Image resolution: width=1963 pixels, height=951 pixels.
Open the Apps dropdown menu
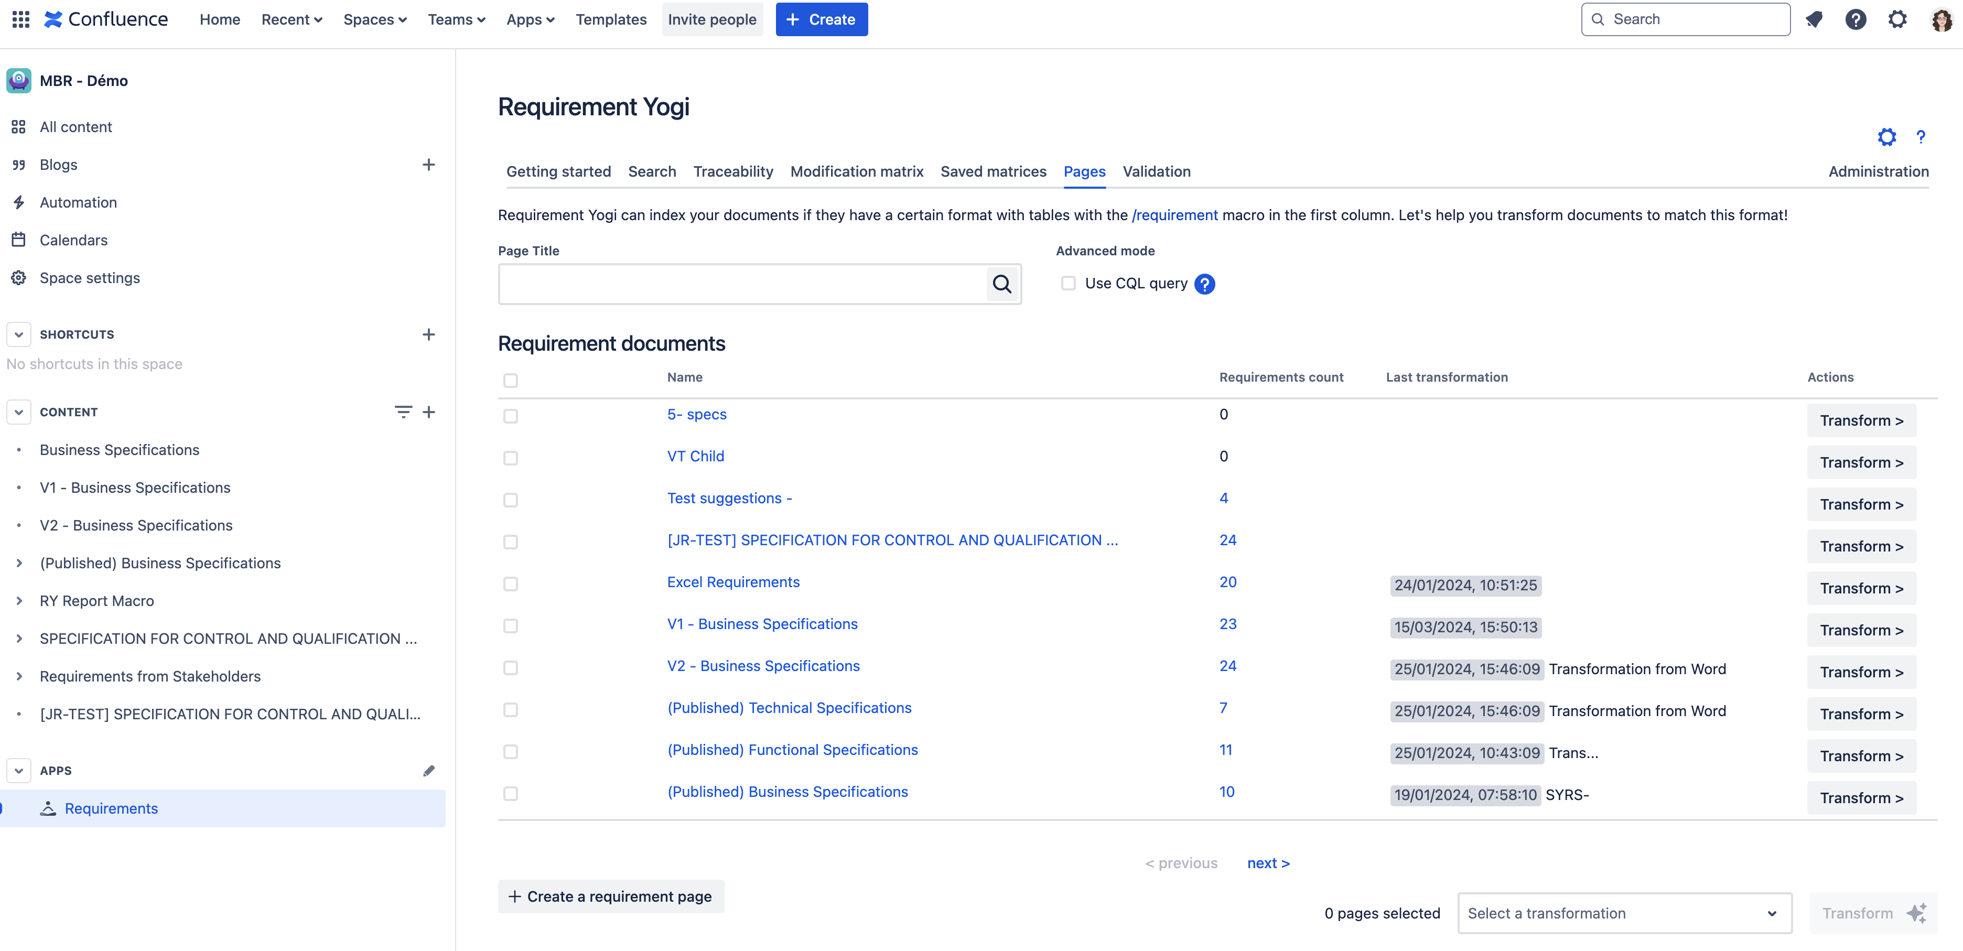coord(530,19)
